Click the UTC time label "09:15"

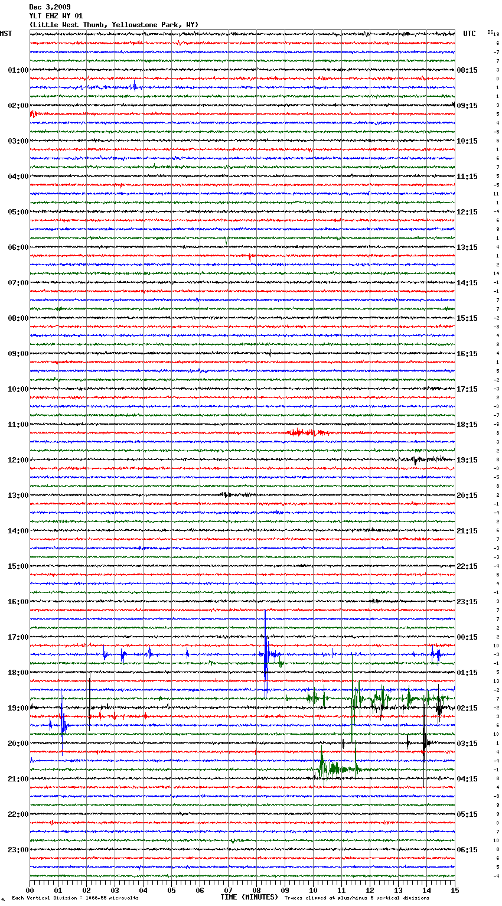(467, 106)
